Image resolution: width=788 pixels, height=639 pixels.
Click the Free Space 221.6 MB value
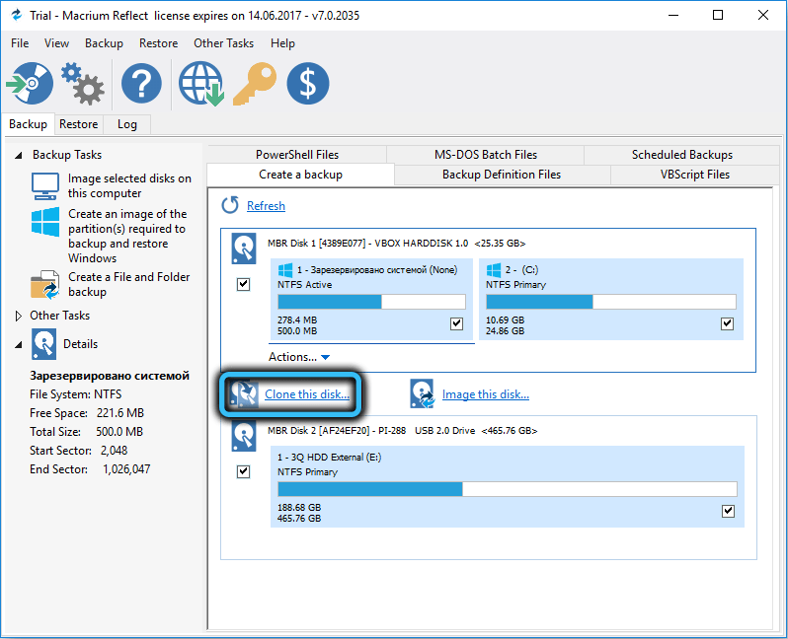120,413
